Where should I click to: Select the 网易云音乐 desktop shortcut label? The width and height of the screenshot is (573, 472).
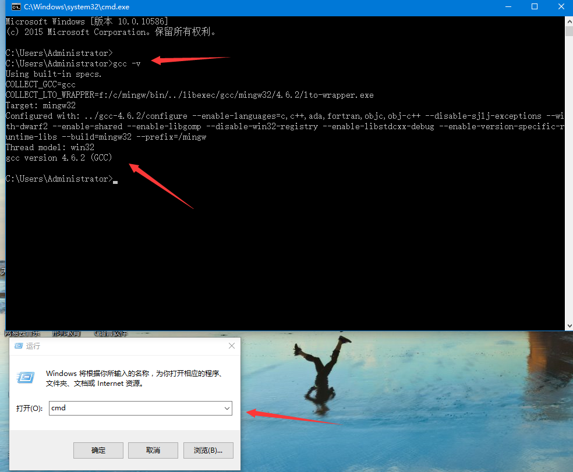pos(22,333)
